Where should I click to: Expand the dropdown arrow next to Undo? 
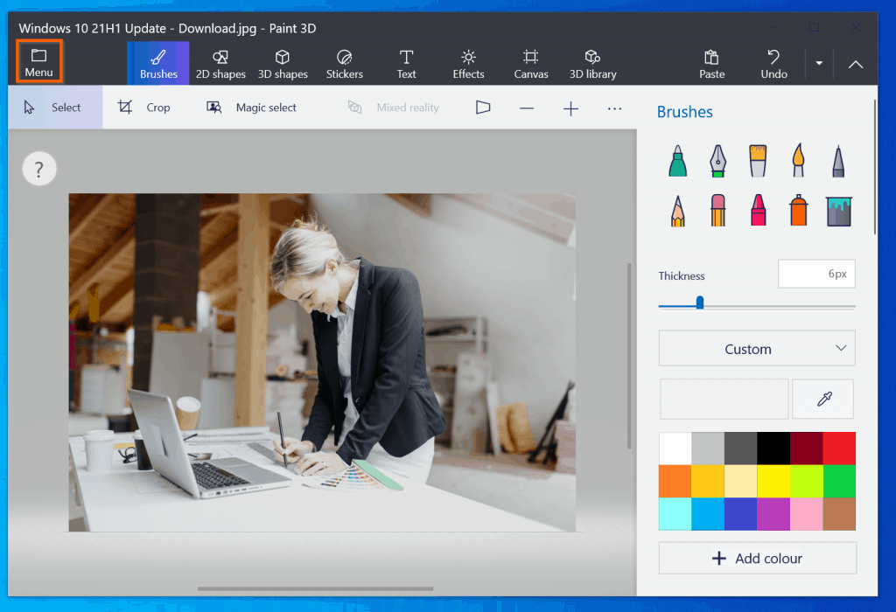[819, 63]
